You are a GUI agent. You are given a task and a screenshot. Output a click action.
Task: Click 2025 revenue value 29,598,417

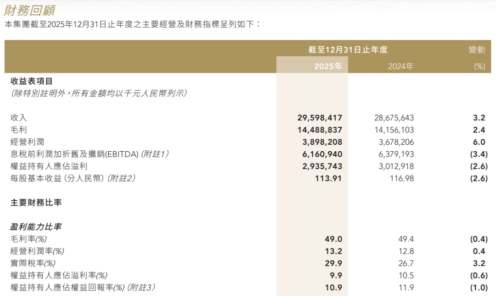pos(320,118)
